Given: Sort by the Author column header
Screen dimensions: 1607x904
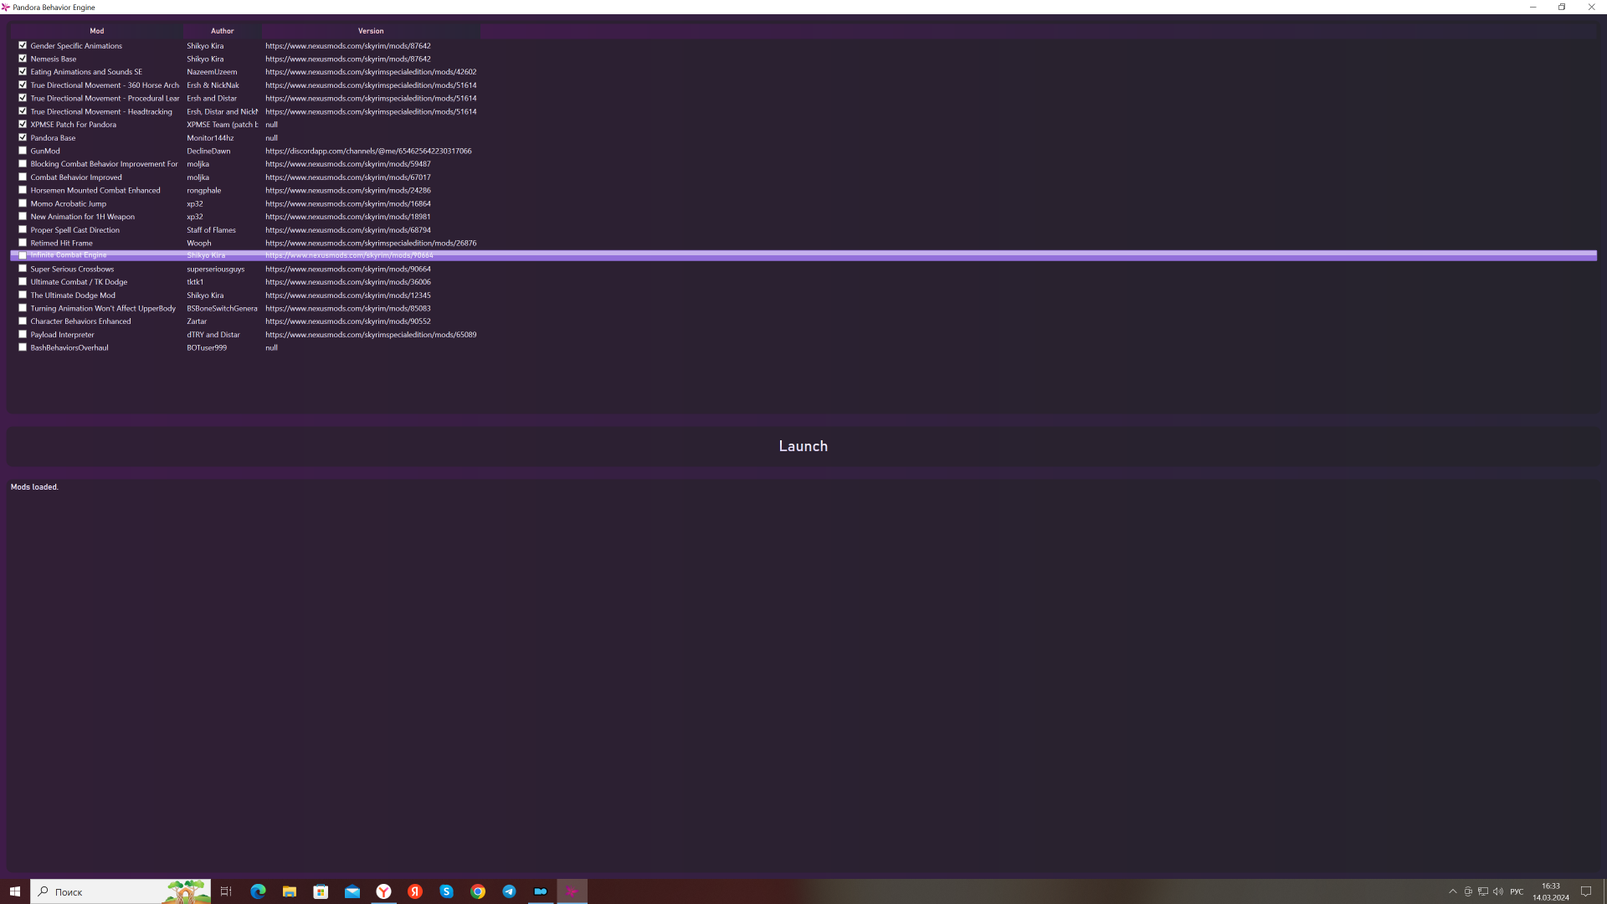Looking at the screenshot, I should pos(222,31).
